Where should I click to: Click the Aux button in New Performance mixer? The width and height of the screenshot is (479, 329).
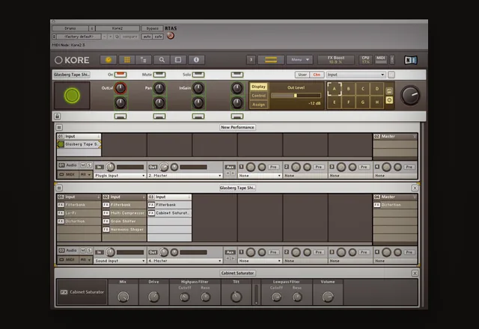[230, 167]
